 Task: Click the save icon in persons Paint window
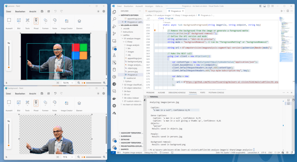tap(42, 11)
